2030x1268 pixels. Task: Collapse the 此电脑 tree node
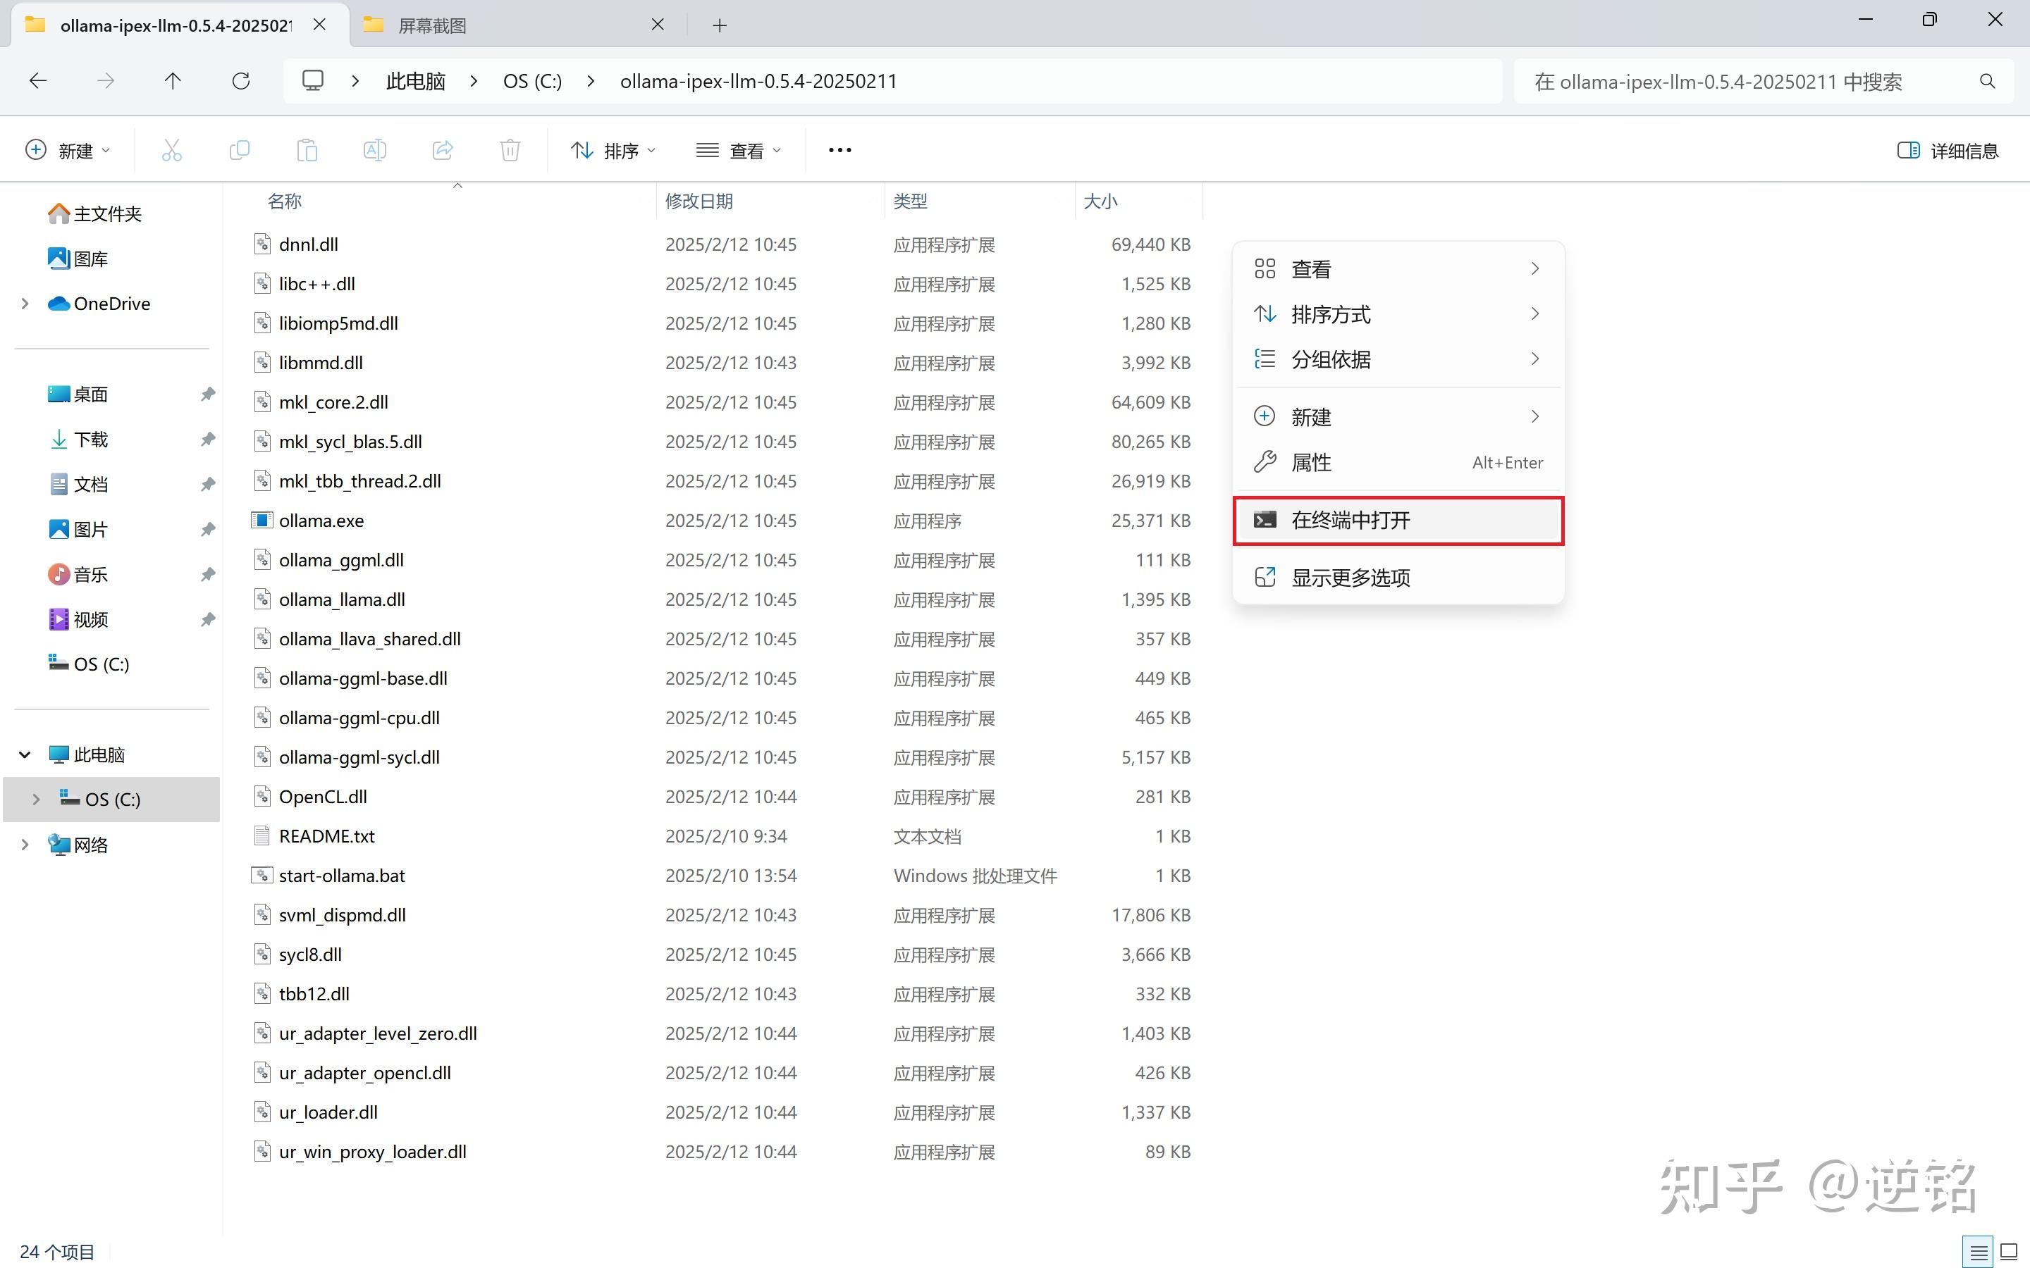coord(25,754)
